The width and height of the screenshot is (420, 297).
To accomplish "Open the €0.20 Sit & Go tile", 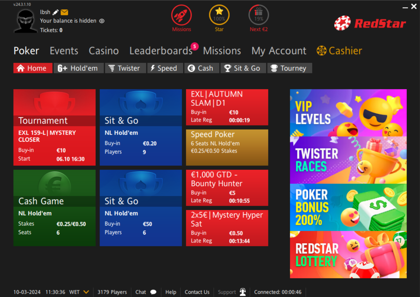I will tap(141, 127).
